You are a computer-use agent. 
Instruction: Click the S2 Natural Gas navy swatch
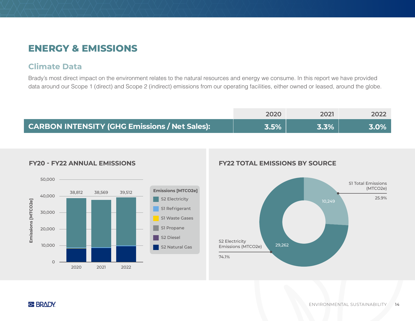point(156,247)
